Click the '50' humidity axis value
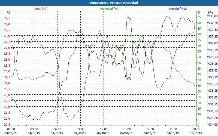Image resolution: width=218 pixels, height=136 pixels. coord(199,69)
